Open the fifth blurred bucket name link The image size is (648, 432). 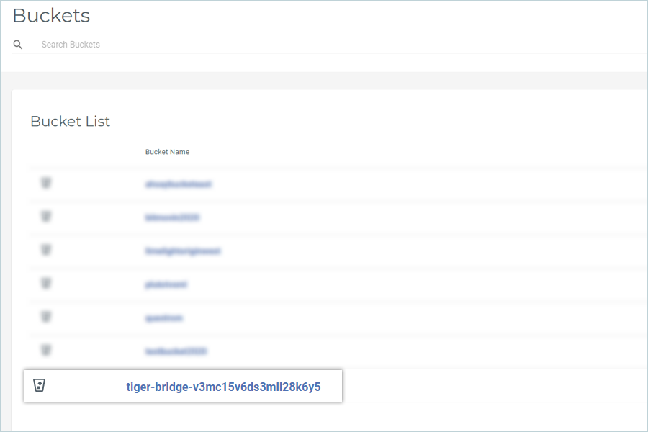pyautogui.click(x=163, y=318)
